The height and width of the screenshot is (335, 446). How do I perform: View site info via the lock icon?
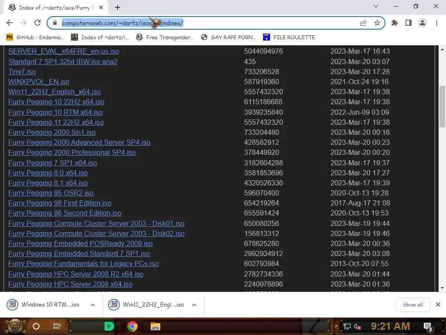tap(55, 23)
